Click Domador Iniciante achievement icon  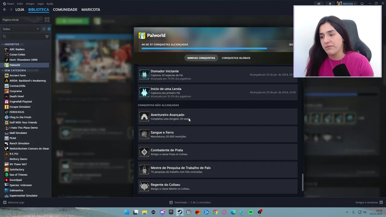click(144, 75)
